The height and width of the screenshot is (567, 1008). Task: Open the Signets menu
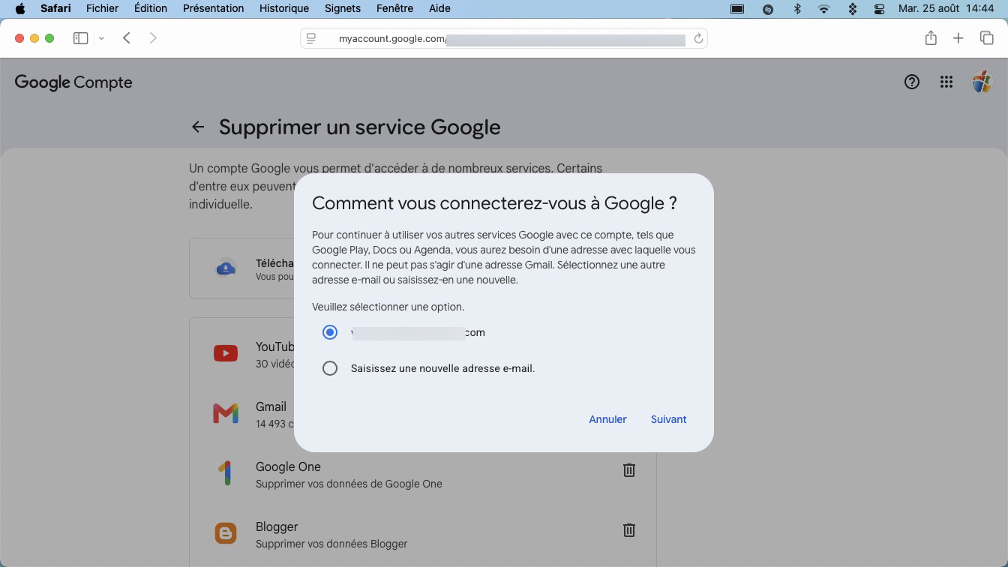[x=343, y=8]
